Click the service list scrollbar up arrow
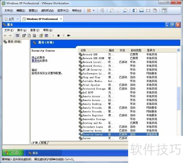 (179, 50)
